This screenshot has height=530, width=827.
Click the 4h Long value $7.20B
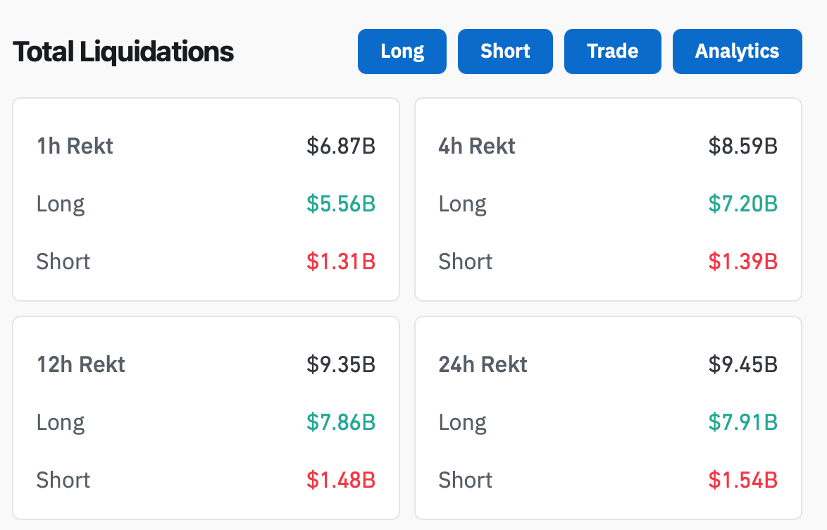click(x=743, y=204)
